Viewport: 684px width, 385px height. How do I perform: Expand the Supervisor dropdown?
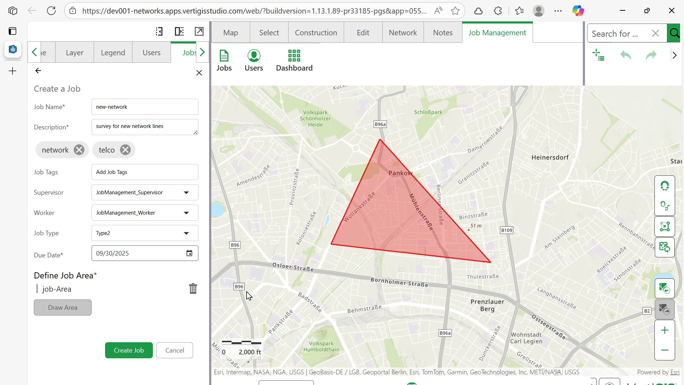click(x=186, y=192)
